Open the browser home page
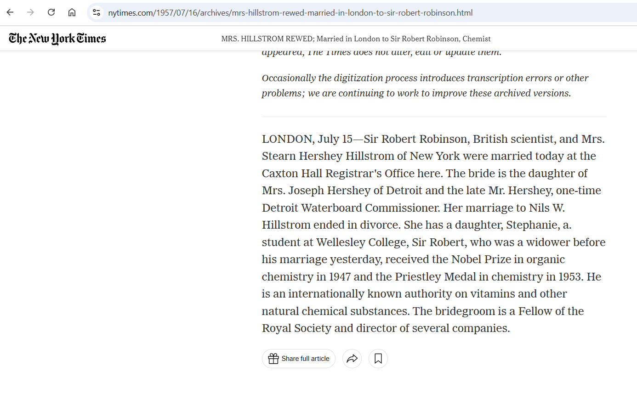637x405 pixels. (x=72, y=12)
